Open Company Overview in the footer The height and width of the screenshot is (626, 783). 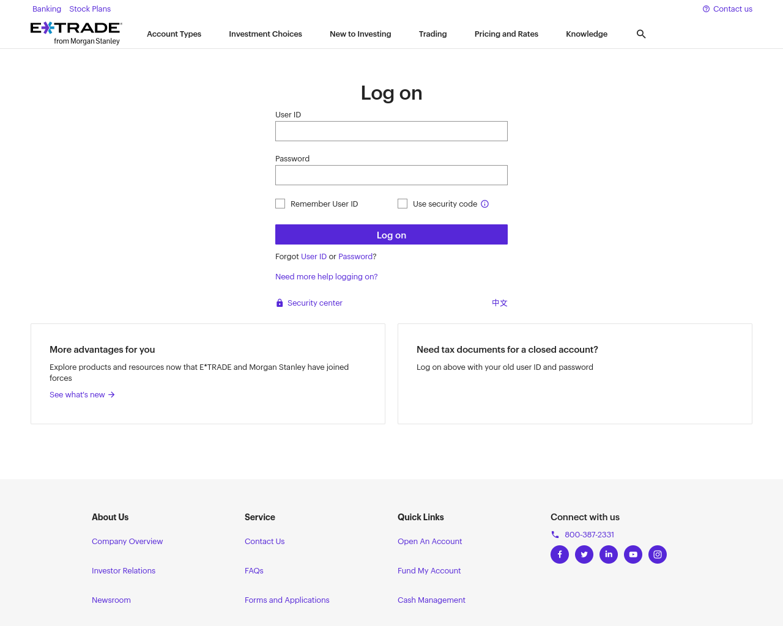pos(127,542)
